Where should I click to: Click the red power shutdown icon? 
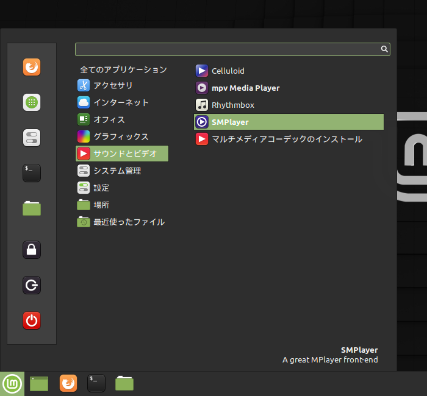pyautogui.click(x=32, y=320)
